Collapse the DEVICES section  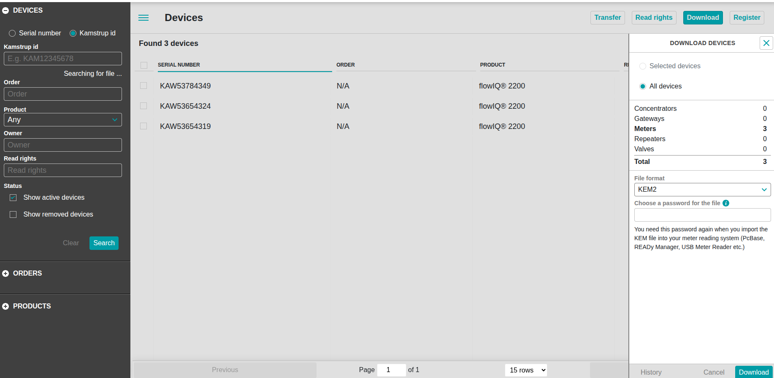pos(5,11)
